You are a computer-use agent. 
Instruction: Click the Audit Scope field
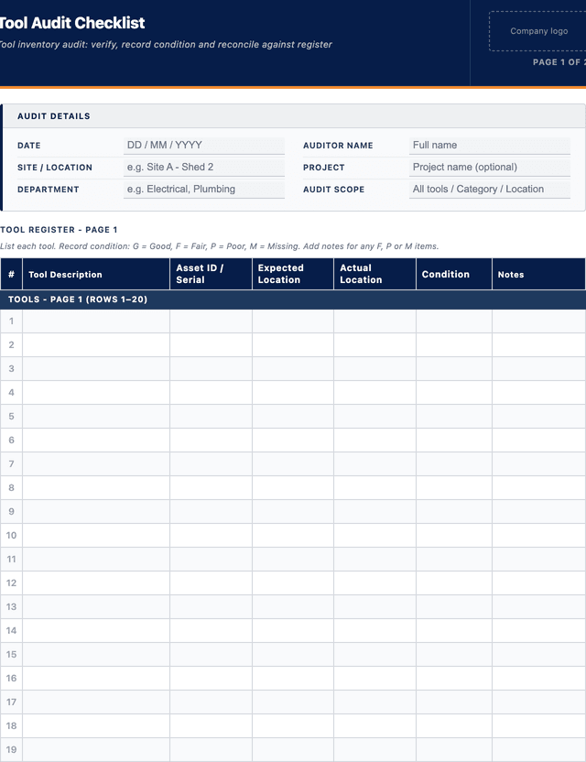[490, 189]
